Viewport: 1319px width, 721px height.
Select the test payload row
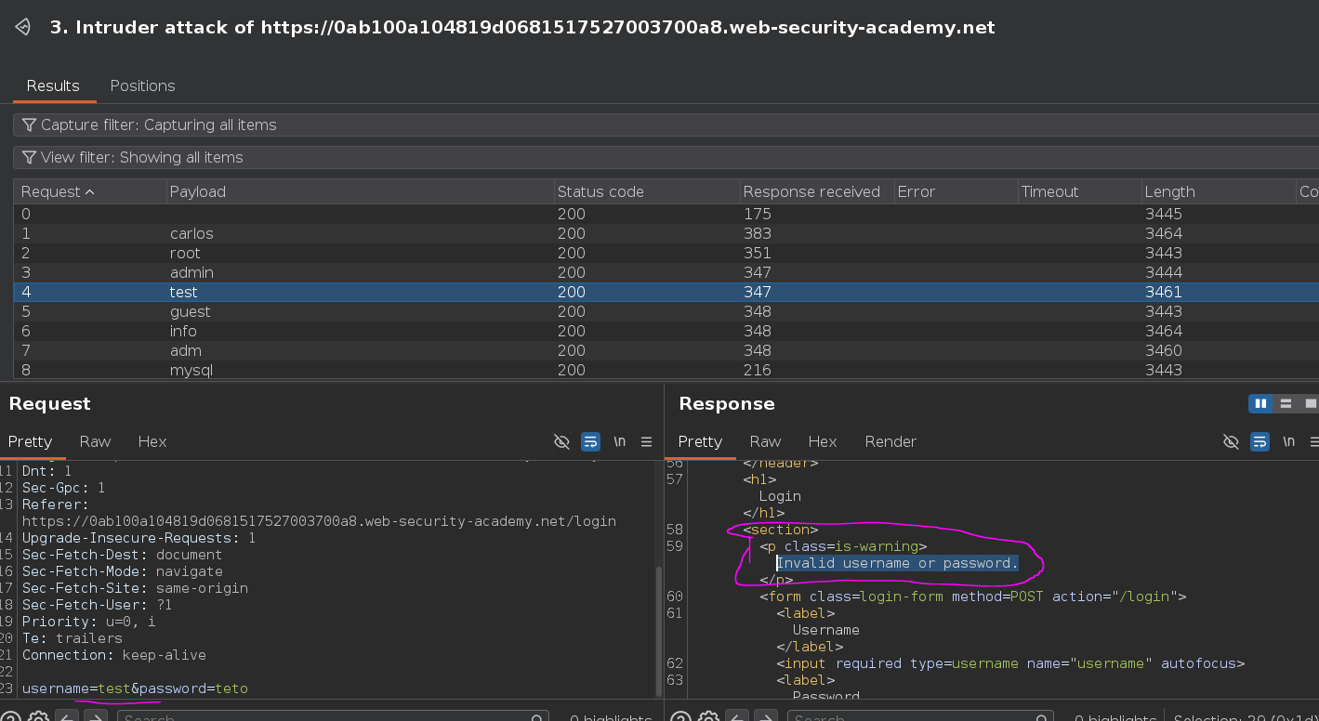[x=666, y=292]
